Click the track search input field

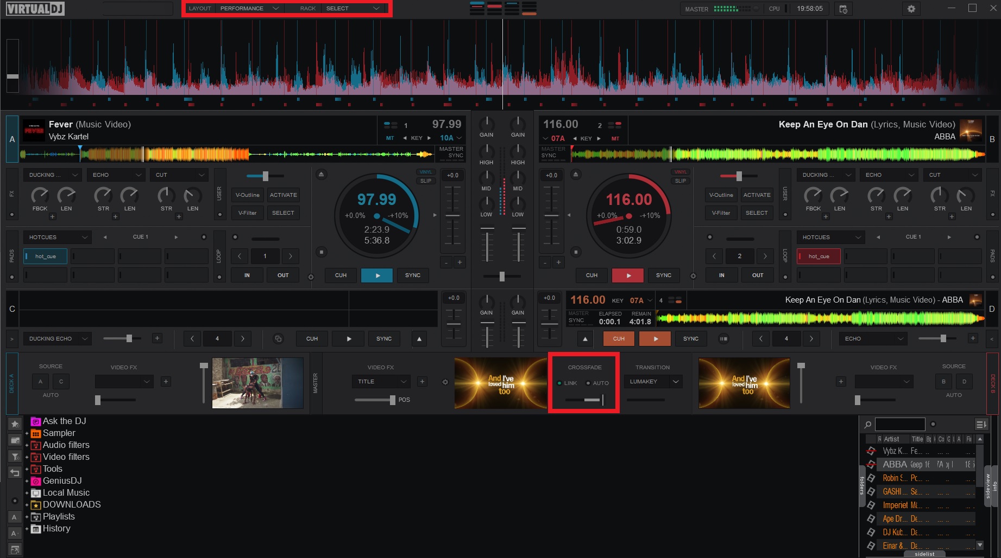pos(900,424)
